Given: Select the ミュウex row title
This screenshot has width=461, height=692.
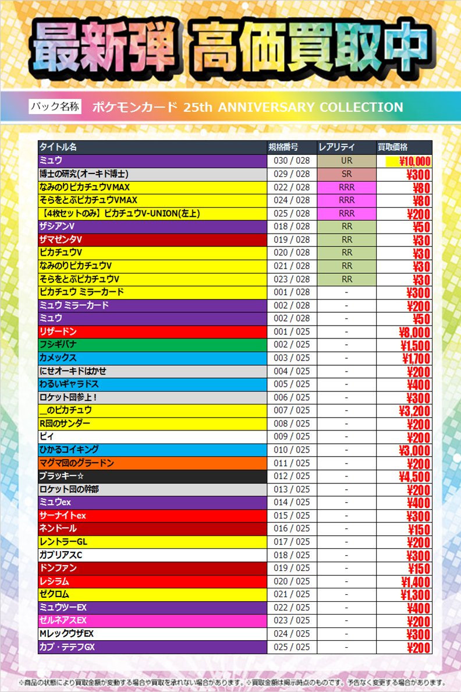Looking at the screenshot, I should [x=152, y=502].
